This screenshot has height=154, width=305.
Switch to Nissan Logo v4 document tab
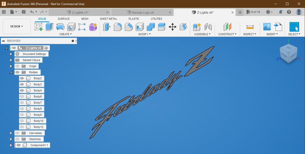[x=142, y=12]
